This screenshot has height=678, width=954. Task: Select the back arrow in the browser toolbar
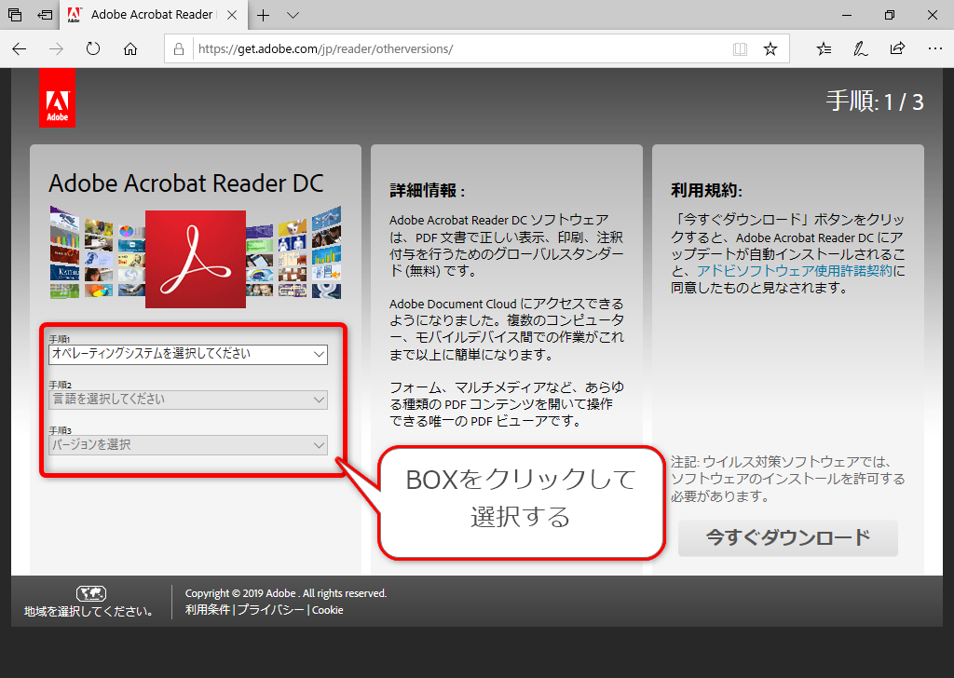19,48
